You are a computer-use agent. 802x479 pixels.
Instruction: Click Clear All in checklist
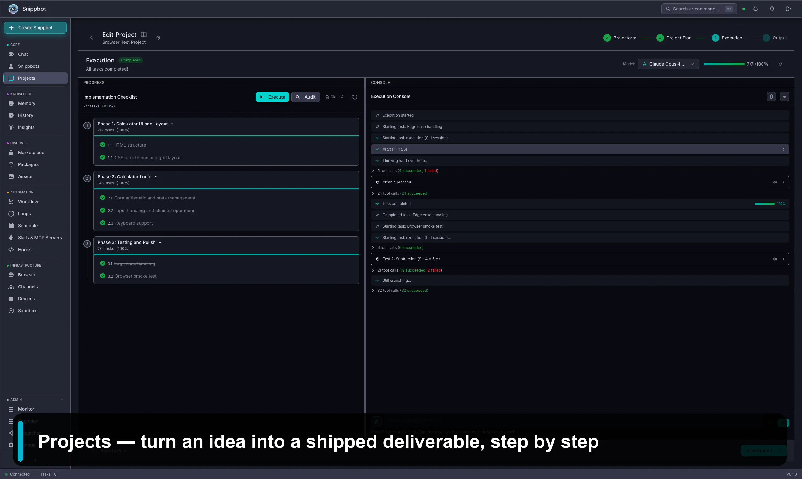(335, 97)
